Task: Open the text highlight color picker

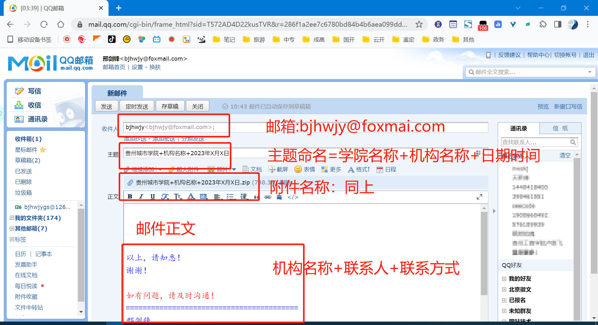Action: click(204, 197)
